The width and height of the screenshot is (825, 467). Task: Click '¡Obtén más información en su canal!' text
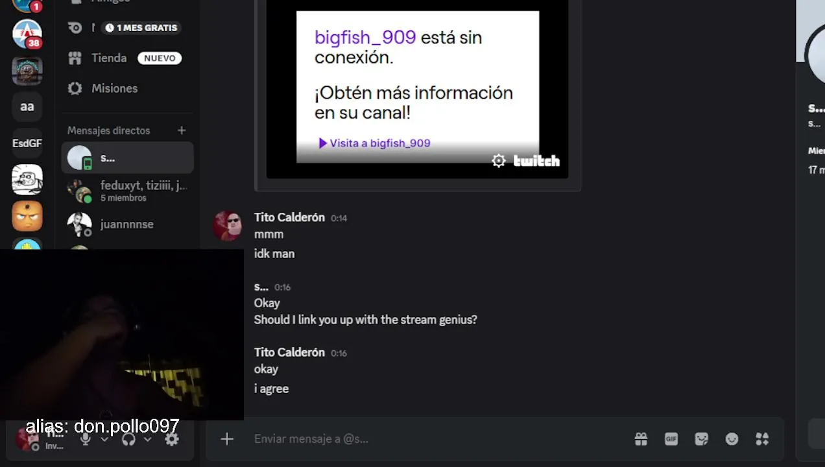414,102
